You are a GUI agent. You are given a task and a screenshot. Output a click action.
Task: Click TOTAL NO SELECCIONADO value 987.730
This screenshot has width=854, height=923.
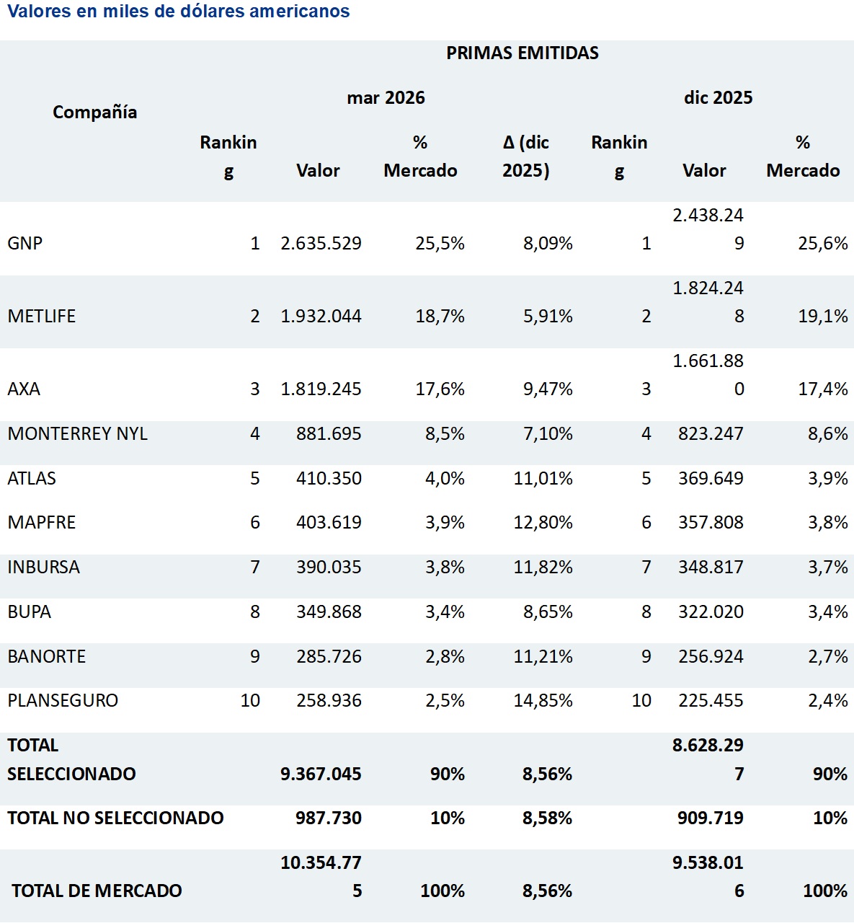329,818
